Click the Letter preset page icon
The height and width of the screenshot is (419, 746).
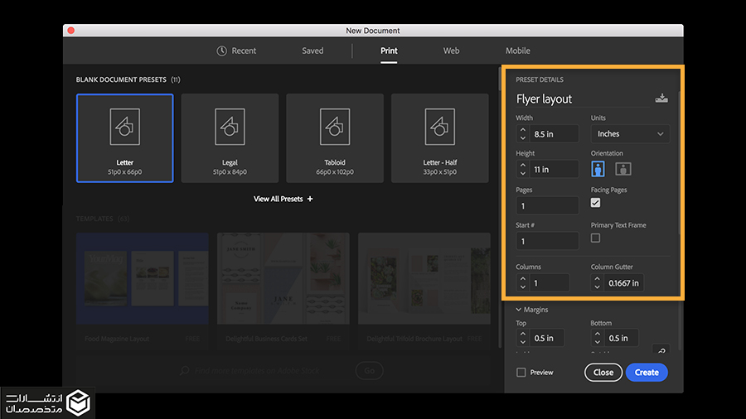124,127
